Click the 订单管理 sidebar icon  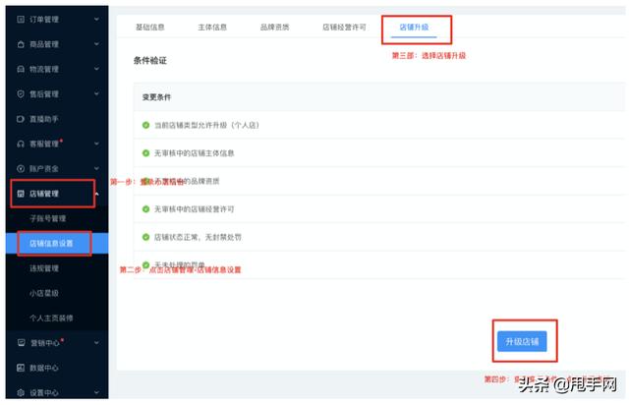21,19
